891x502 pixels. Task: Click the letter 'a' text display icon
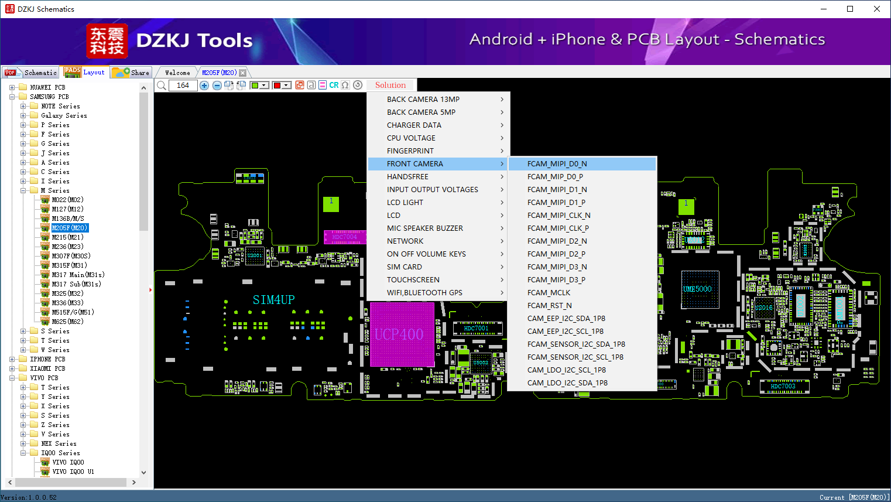coord(311,85)
